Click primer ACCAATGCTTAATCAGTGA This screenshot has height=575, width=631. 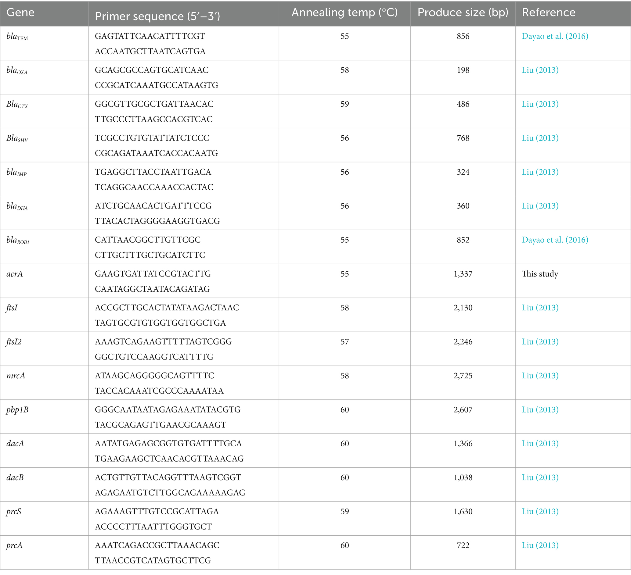[x=150, y=51]
